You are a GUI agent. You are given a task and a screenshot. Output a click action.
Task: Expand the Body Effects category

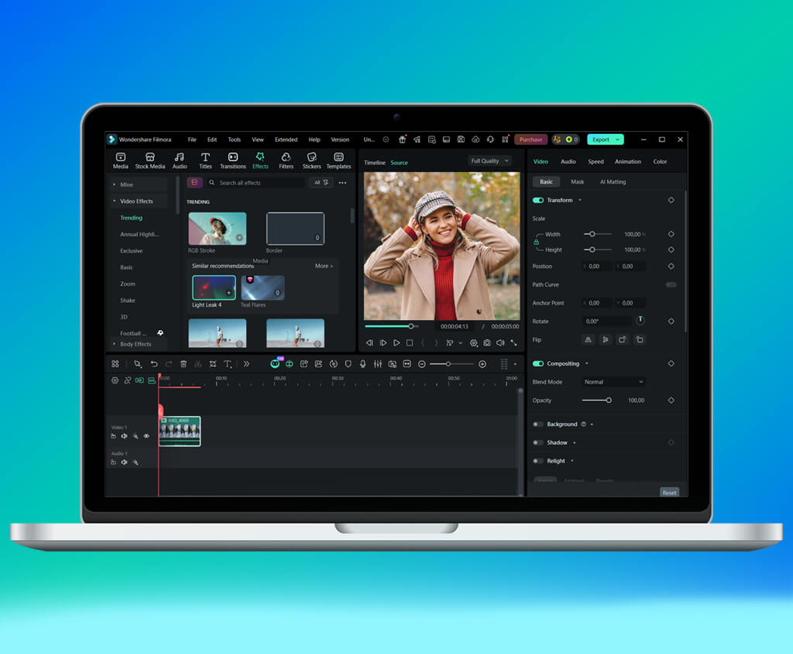tap(115, 344)
